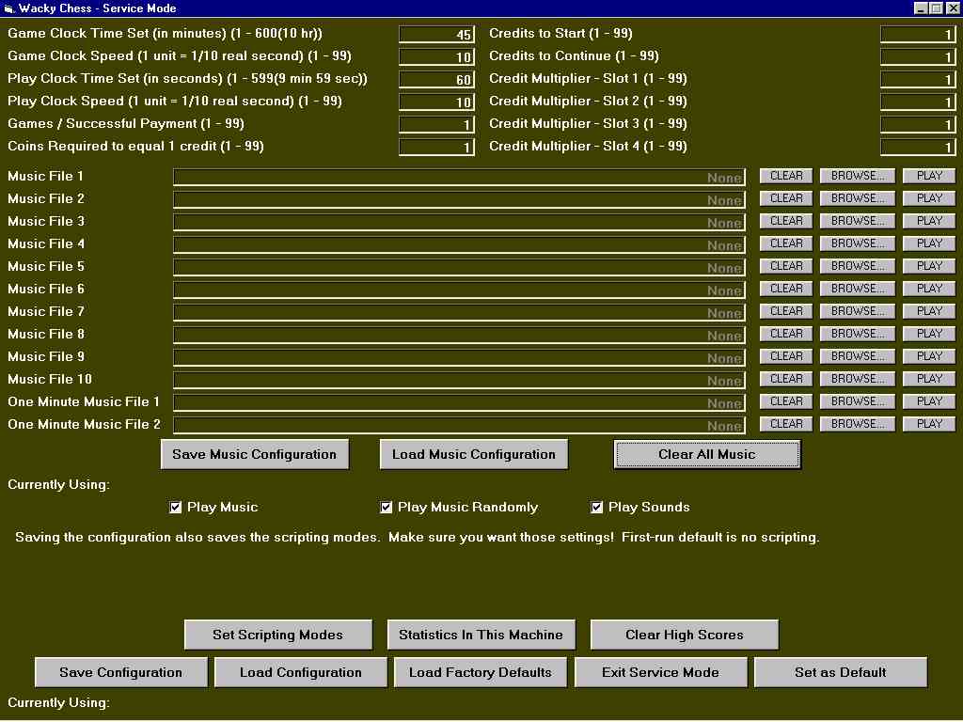Click CLEAR for Music File 6
963x722 pixels.
(x=786, y=290)
